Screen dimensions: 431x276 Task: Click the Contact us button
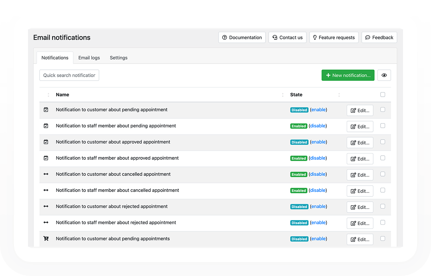coord(288,37)
